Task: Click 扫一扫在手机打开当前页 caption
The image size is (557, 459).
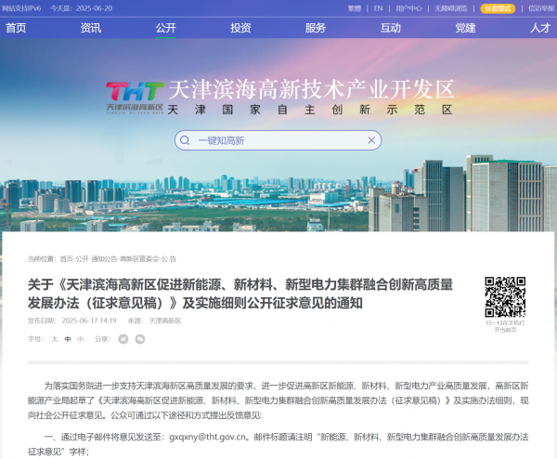Action: click(505, 326)
